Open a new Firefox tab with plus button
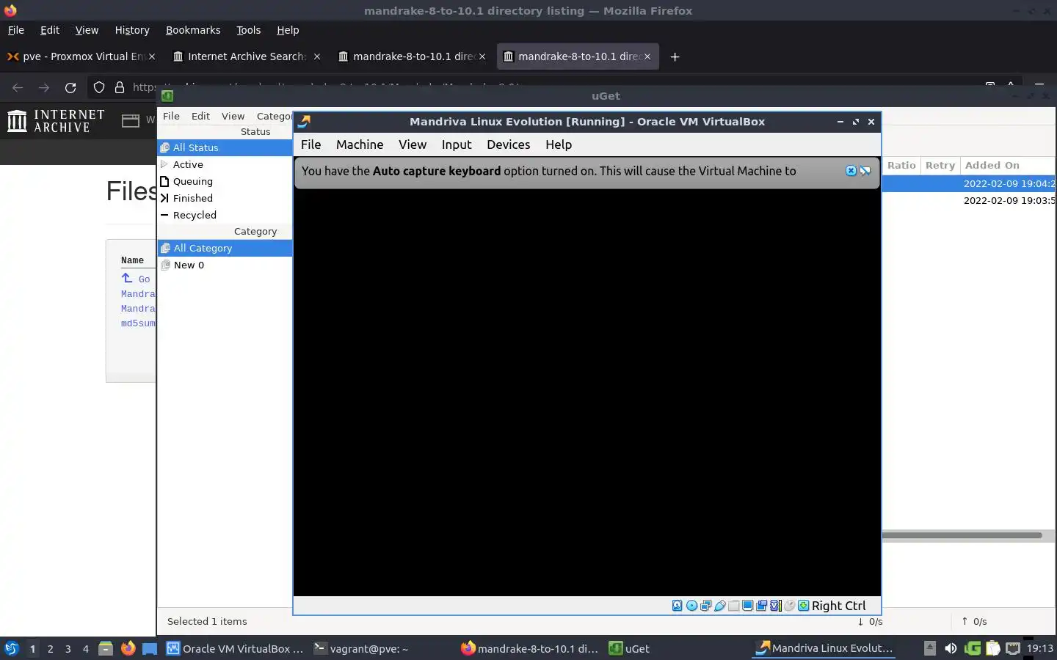1057x660 pixels. pyautogui.click(x=675, y=56)
